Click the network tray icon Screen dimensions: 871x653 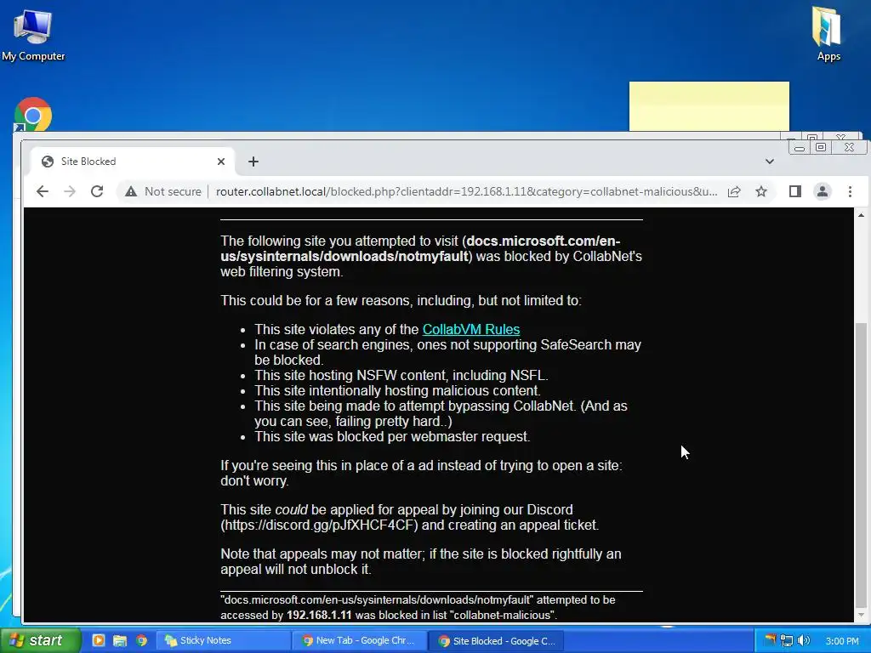point(787,641)
